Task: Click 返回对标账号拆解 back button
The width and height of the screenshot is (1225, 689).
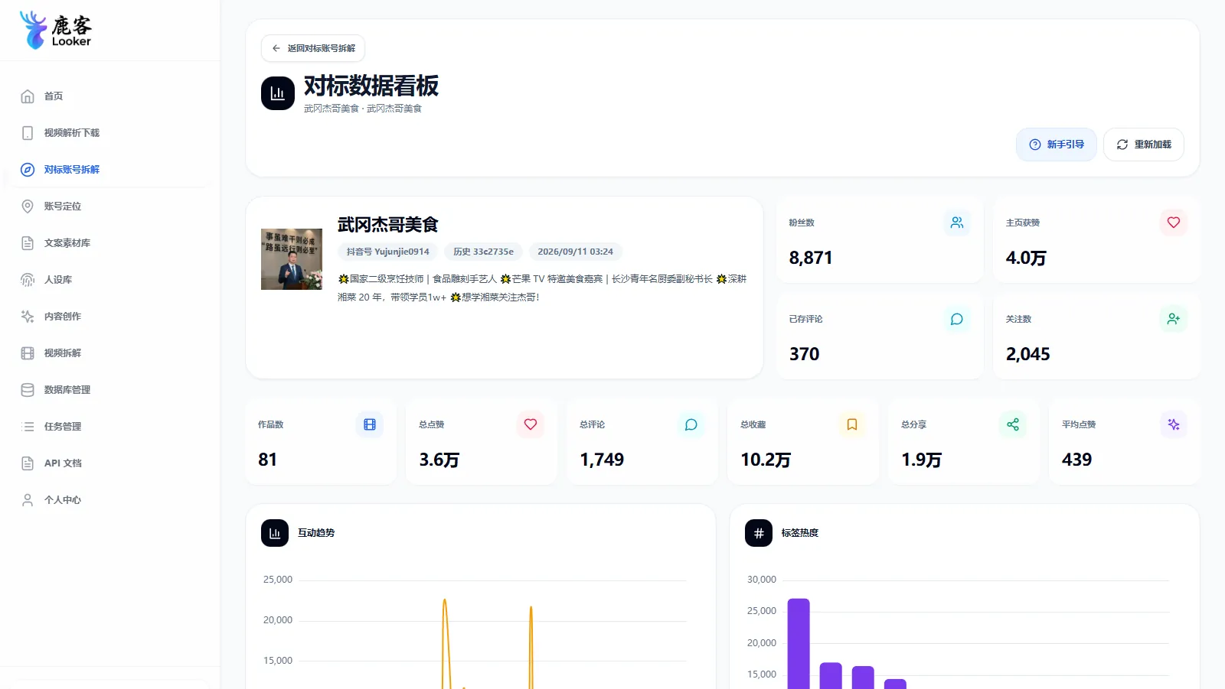Action: point(313,48)
